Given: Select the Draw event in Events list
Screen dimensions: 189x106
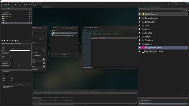Looking at the screenshot, I should click(64, 33).
